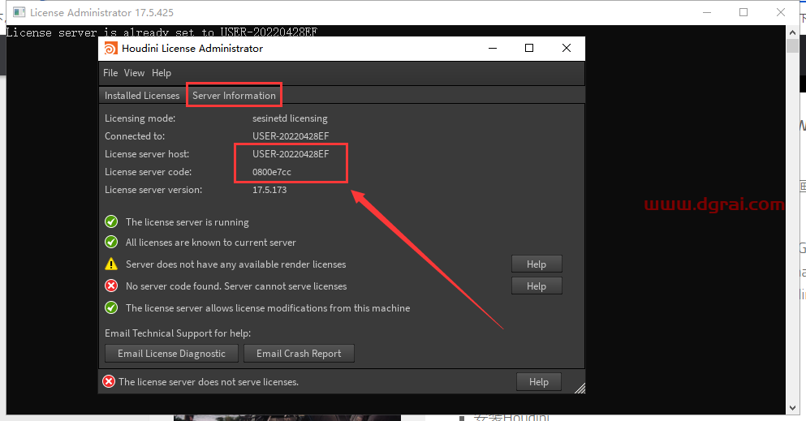Viewport: 806px width, 421px height.
Task: Close the Houdini License Administrator dialog
Action: tap(567, 48)
